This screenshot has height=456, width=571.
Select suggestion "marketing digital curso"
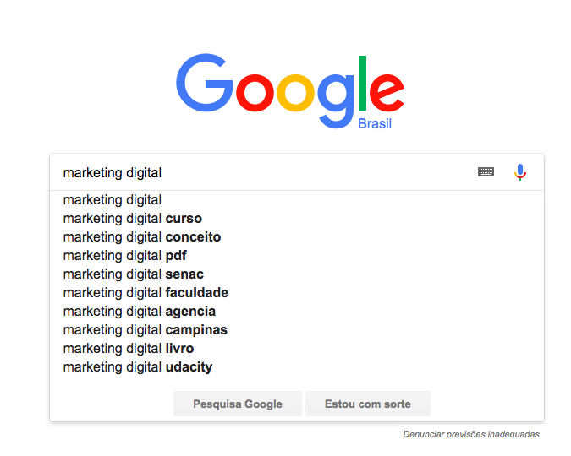coord(133,219)
